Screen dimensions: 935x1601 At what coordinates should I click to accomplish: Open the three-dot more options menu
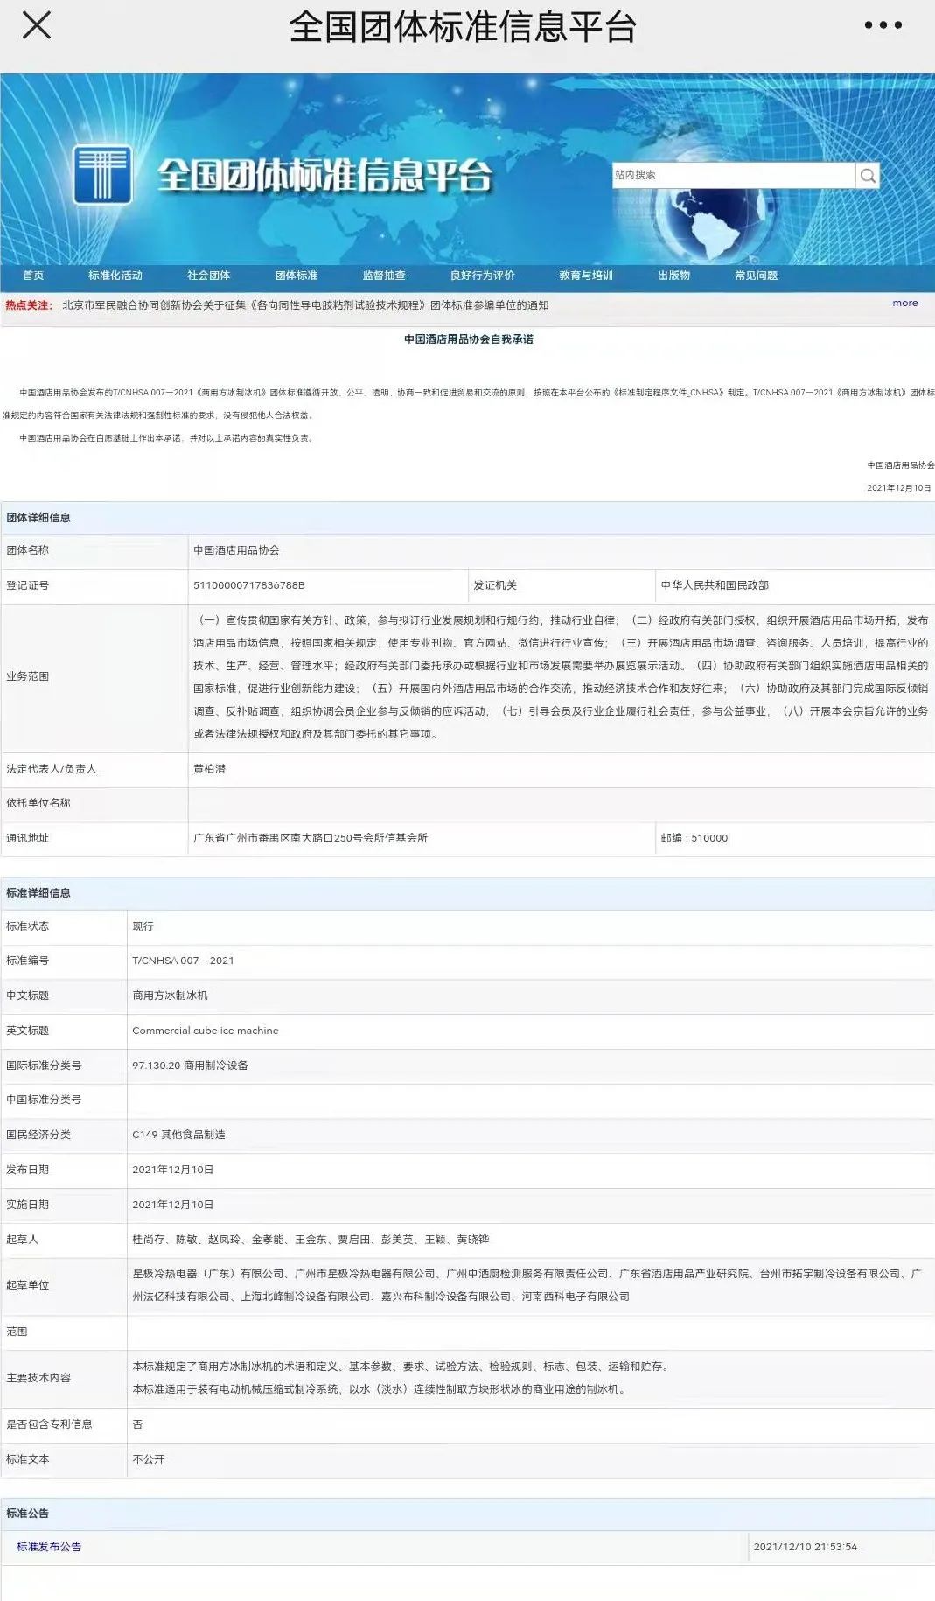[883, 25]
